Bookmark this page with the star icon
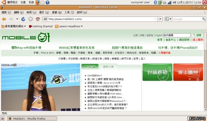The image size is (207, 121). pos(155,19)
